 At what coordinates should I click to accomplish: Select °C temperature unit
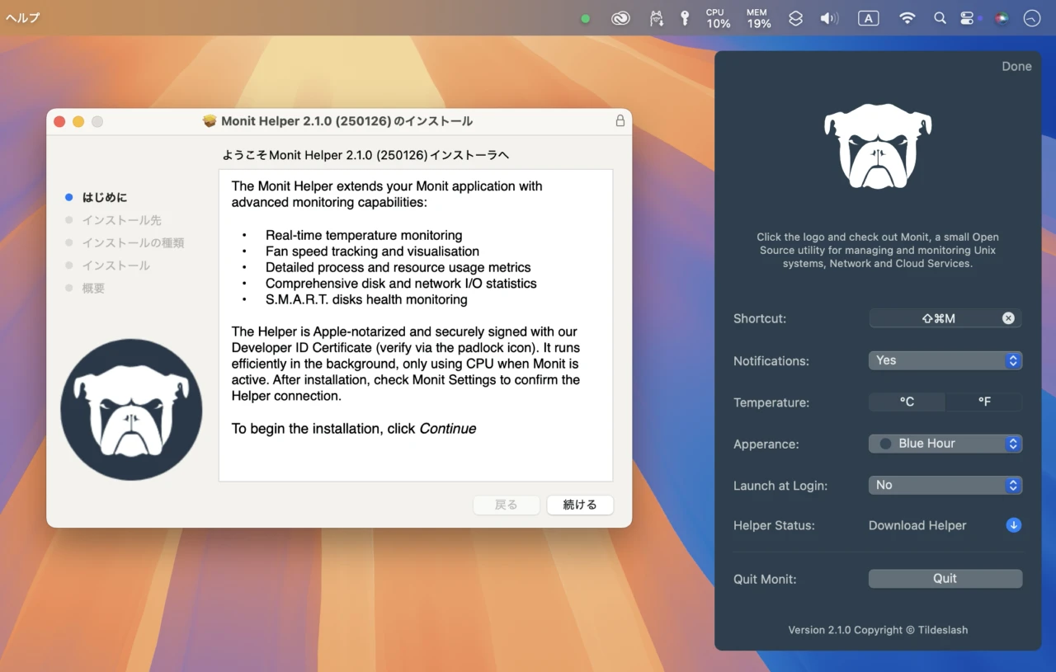point(907,402)
